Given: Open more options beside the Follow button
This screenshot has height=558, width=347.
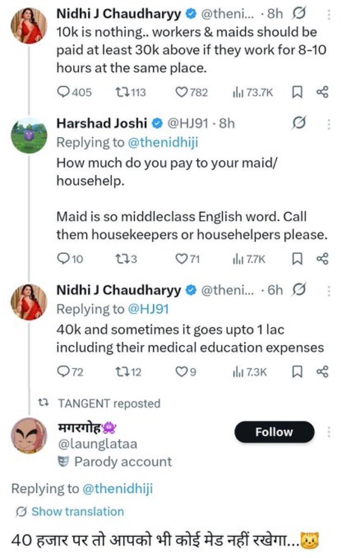Looking at the screenshot, I should 329,432.
